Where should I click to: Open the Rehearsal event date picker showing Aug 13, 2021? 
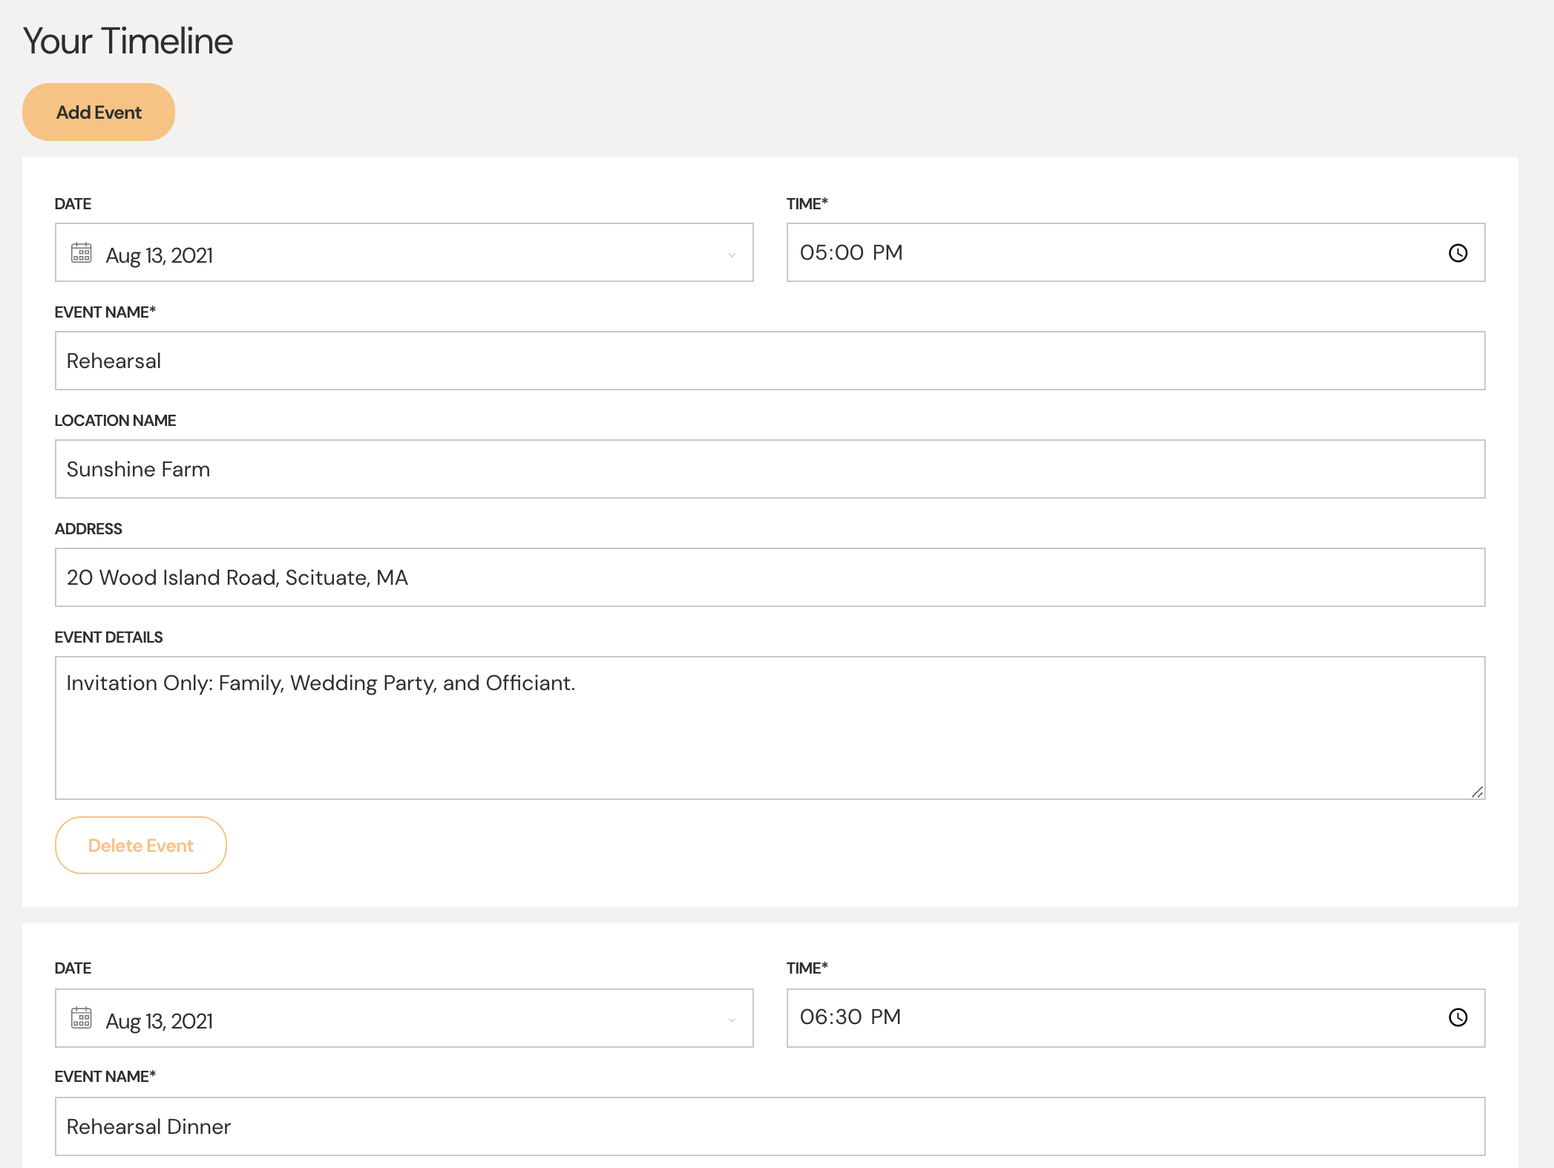(404, 252)
